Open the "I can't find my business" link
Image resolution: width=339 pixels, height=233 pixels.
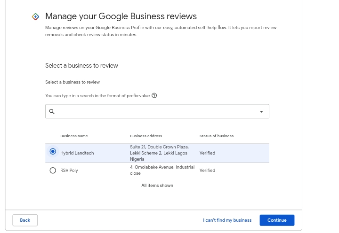(227, 220)
